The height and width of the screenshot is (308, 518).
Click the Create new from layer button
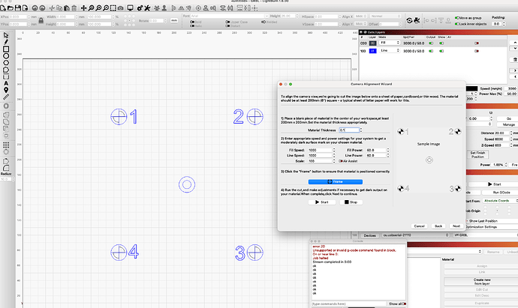tap(482, 282)
